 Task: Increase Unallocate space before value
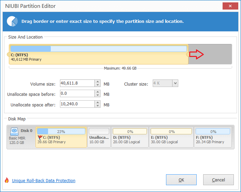tap(97, 92)
